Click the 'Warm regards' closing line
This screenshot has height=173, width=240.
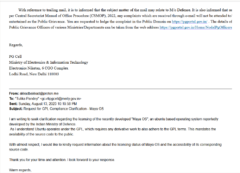[20, 170]
